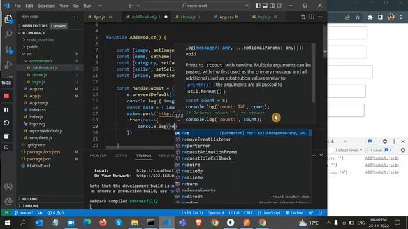This screenshot has height=229, width=408.
Task: Customize layout icon in title bar
Action: 279,6
